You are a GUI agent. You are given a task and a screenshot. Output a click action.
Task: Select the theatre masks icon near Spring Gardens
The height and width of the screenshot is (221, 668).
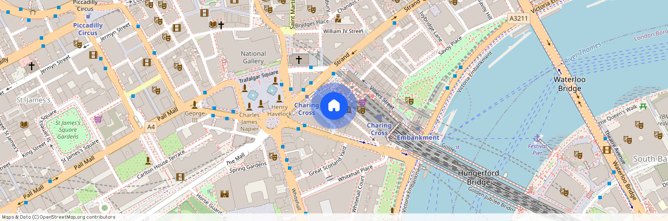(x=272, y=157)
